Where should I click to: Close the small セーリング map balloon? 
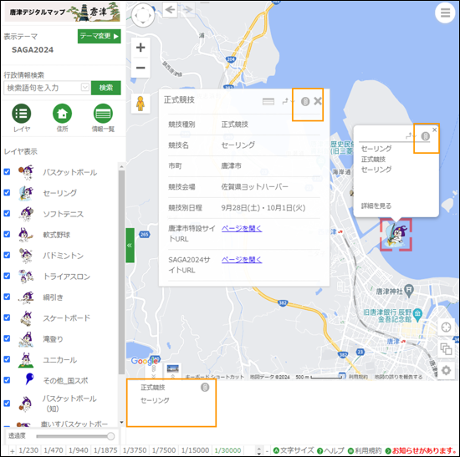pos(434,129)
